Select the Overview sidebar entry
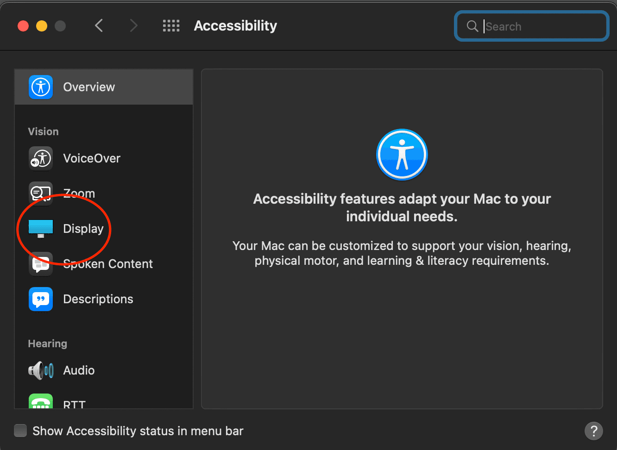The height and width of the screenshot is (450, 617). (88, 87)
